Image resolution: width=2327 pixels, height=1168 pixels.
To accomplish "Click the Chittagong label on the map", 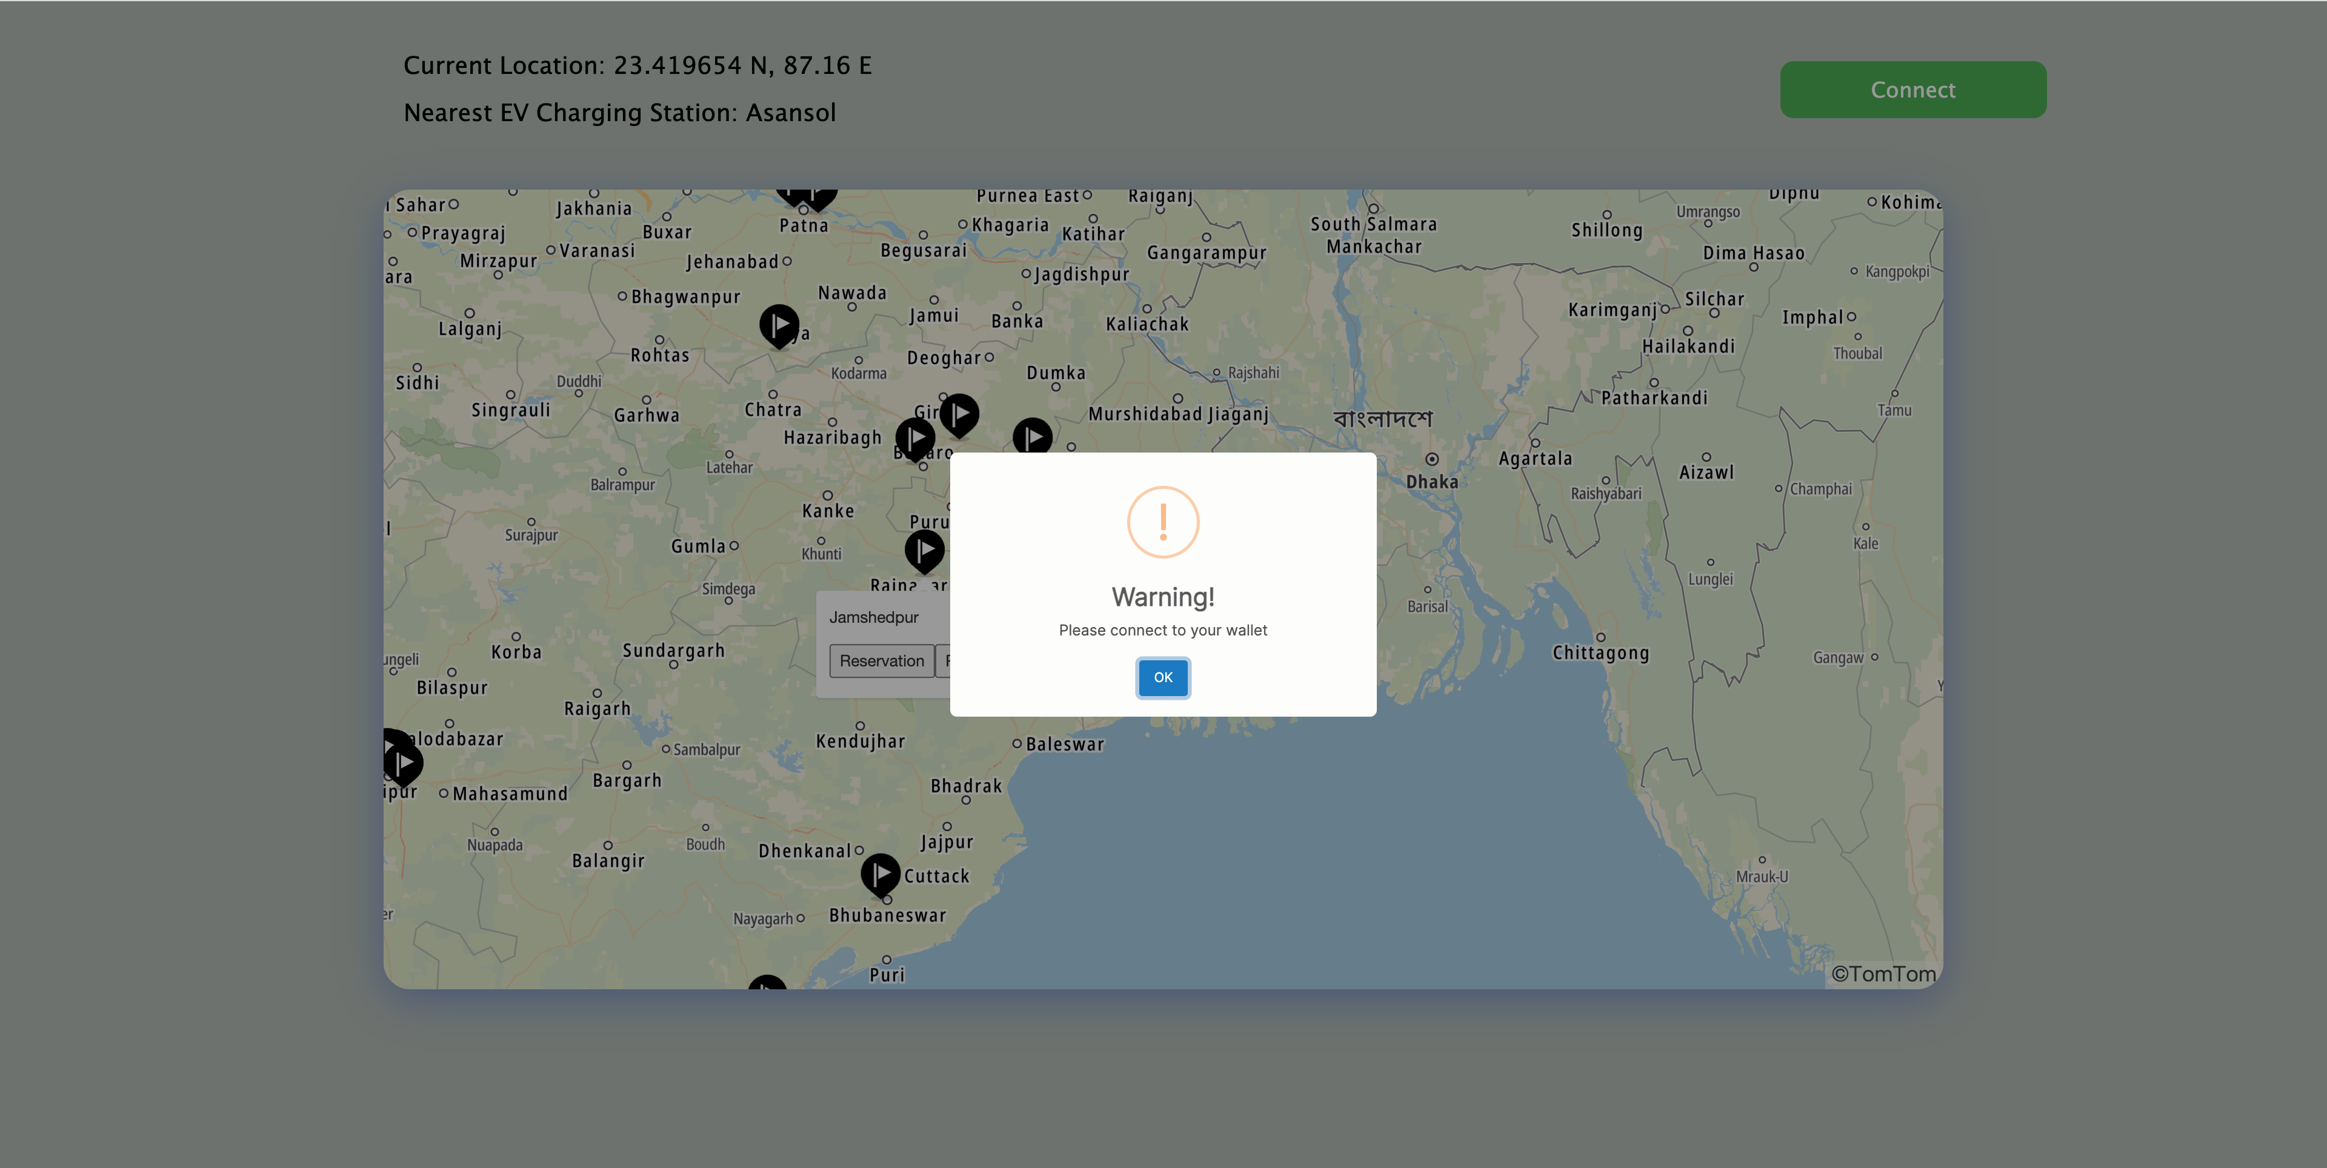I will point(1600,653).
